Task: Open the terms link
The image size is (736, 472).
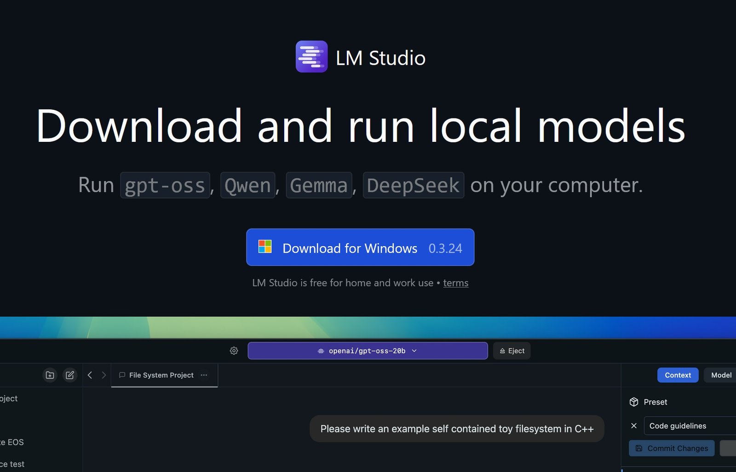Action: pyautogui.click(x=455, y=283)
